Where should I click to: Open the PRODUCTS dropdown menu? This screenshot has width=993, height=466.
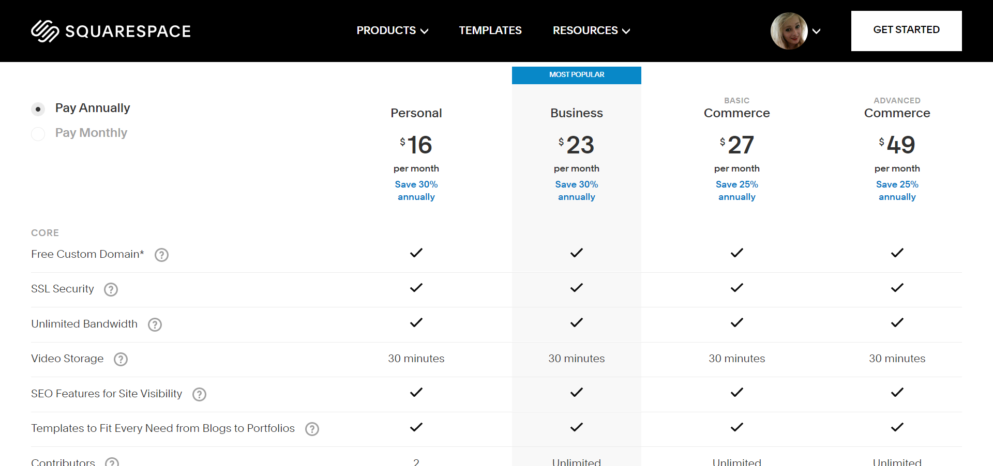click(x=392, y=30)
